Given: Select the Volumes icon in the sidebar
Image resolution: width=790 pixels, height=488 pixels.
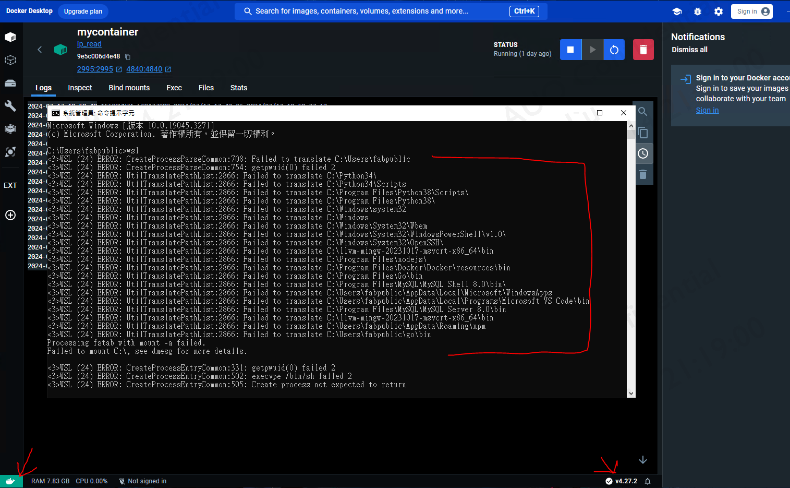Looking at the screenshot, I should coord(10,83).
